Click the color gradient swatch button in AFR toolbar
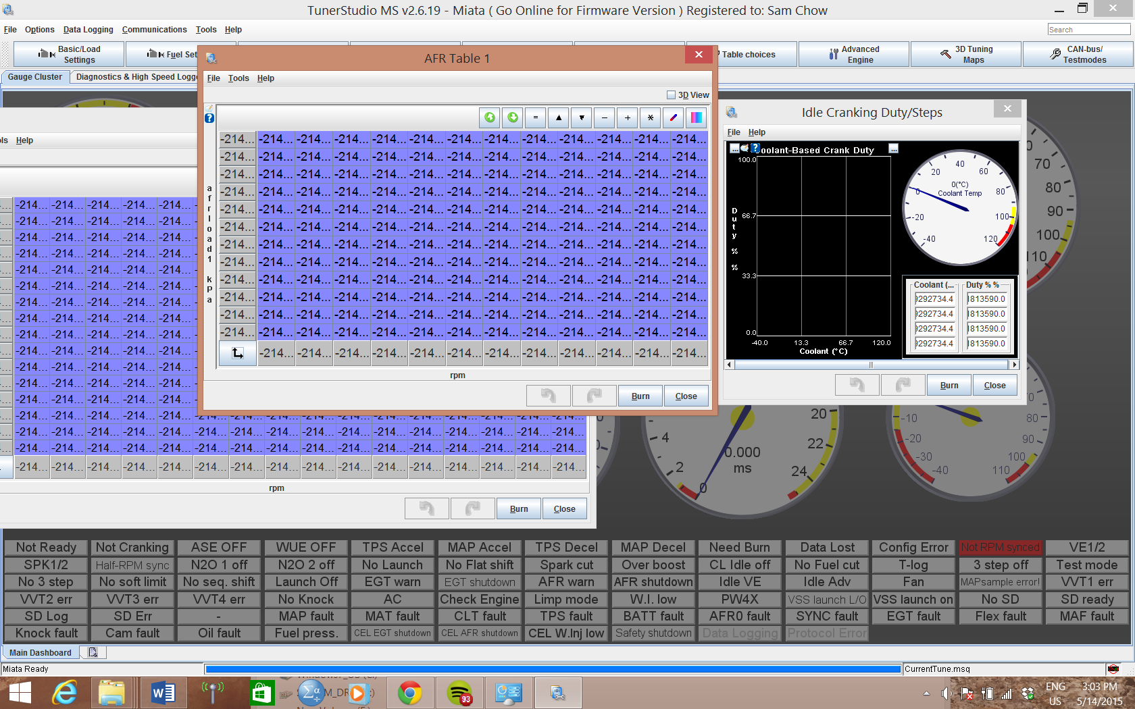1135x709 pixels. click(696, 117)
